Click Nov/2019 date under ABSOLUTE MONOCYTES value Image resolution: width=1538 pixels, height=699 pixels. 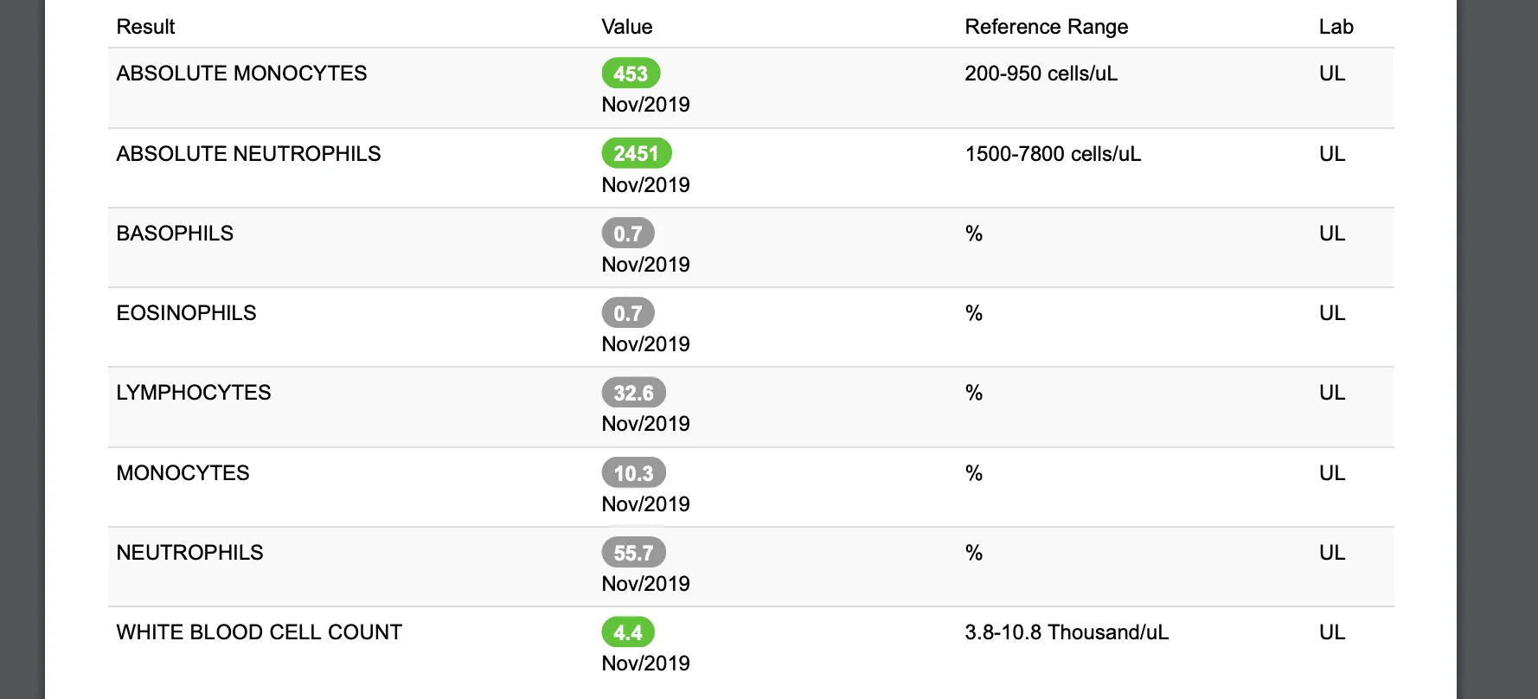point(646,105)
